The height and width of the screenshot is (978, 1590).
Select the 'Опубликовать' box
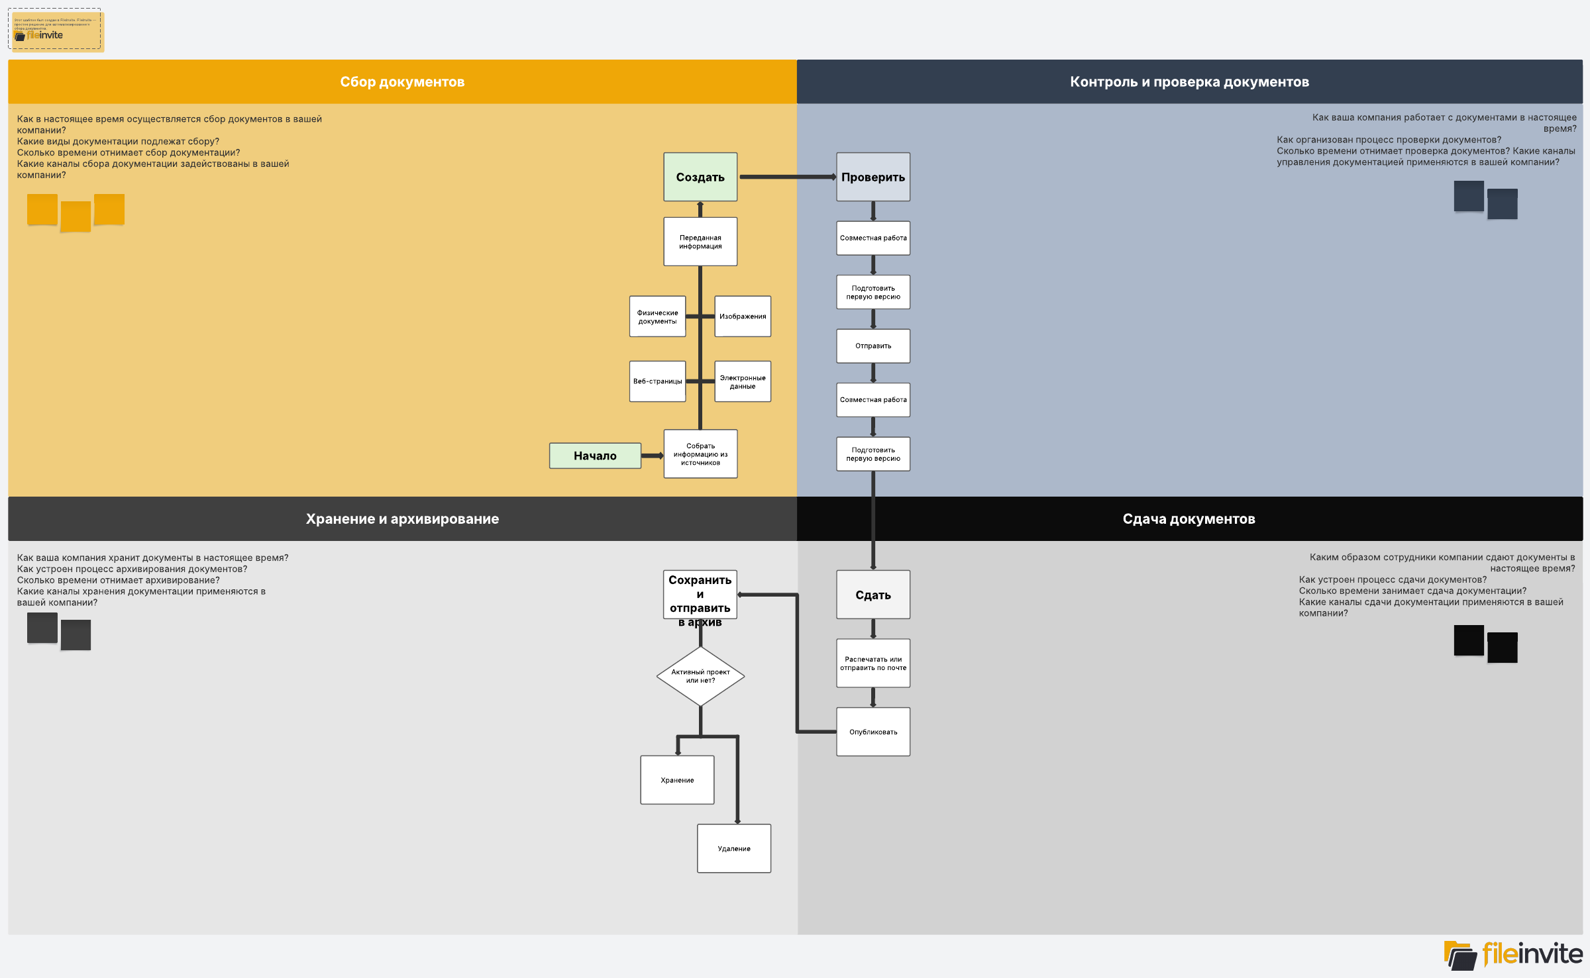873,732
